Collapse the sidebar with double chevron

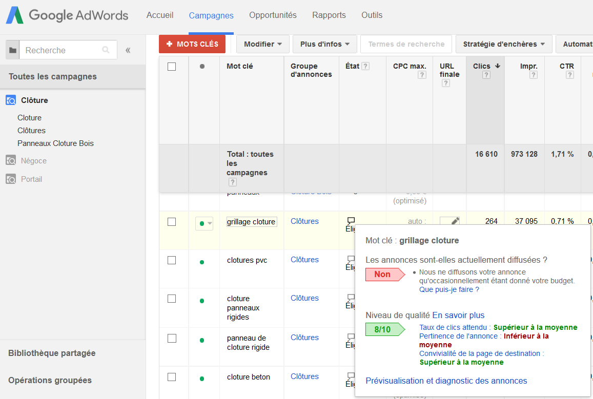click(128, 50)
